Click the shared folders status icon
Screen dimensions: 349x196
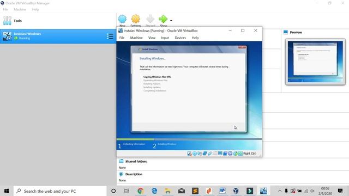coord(215,154)
